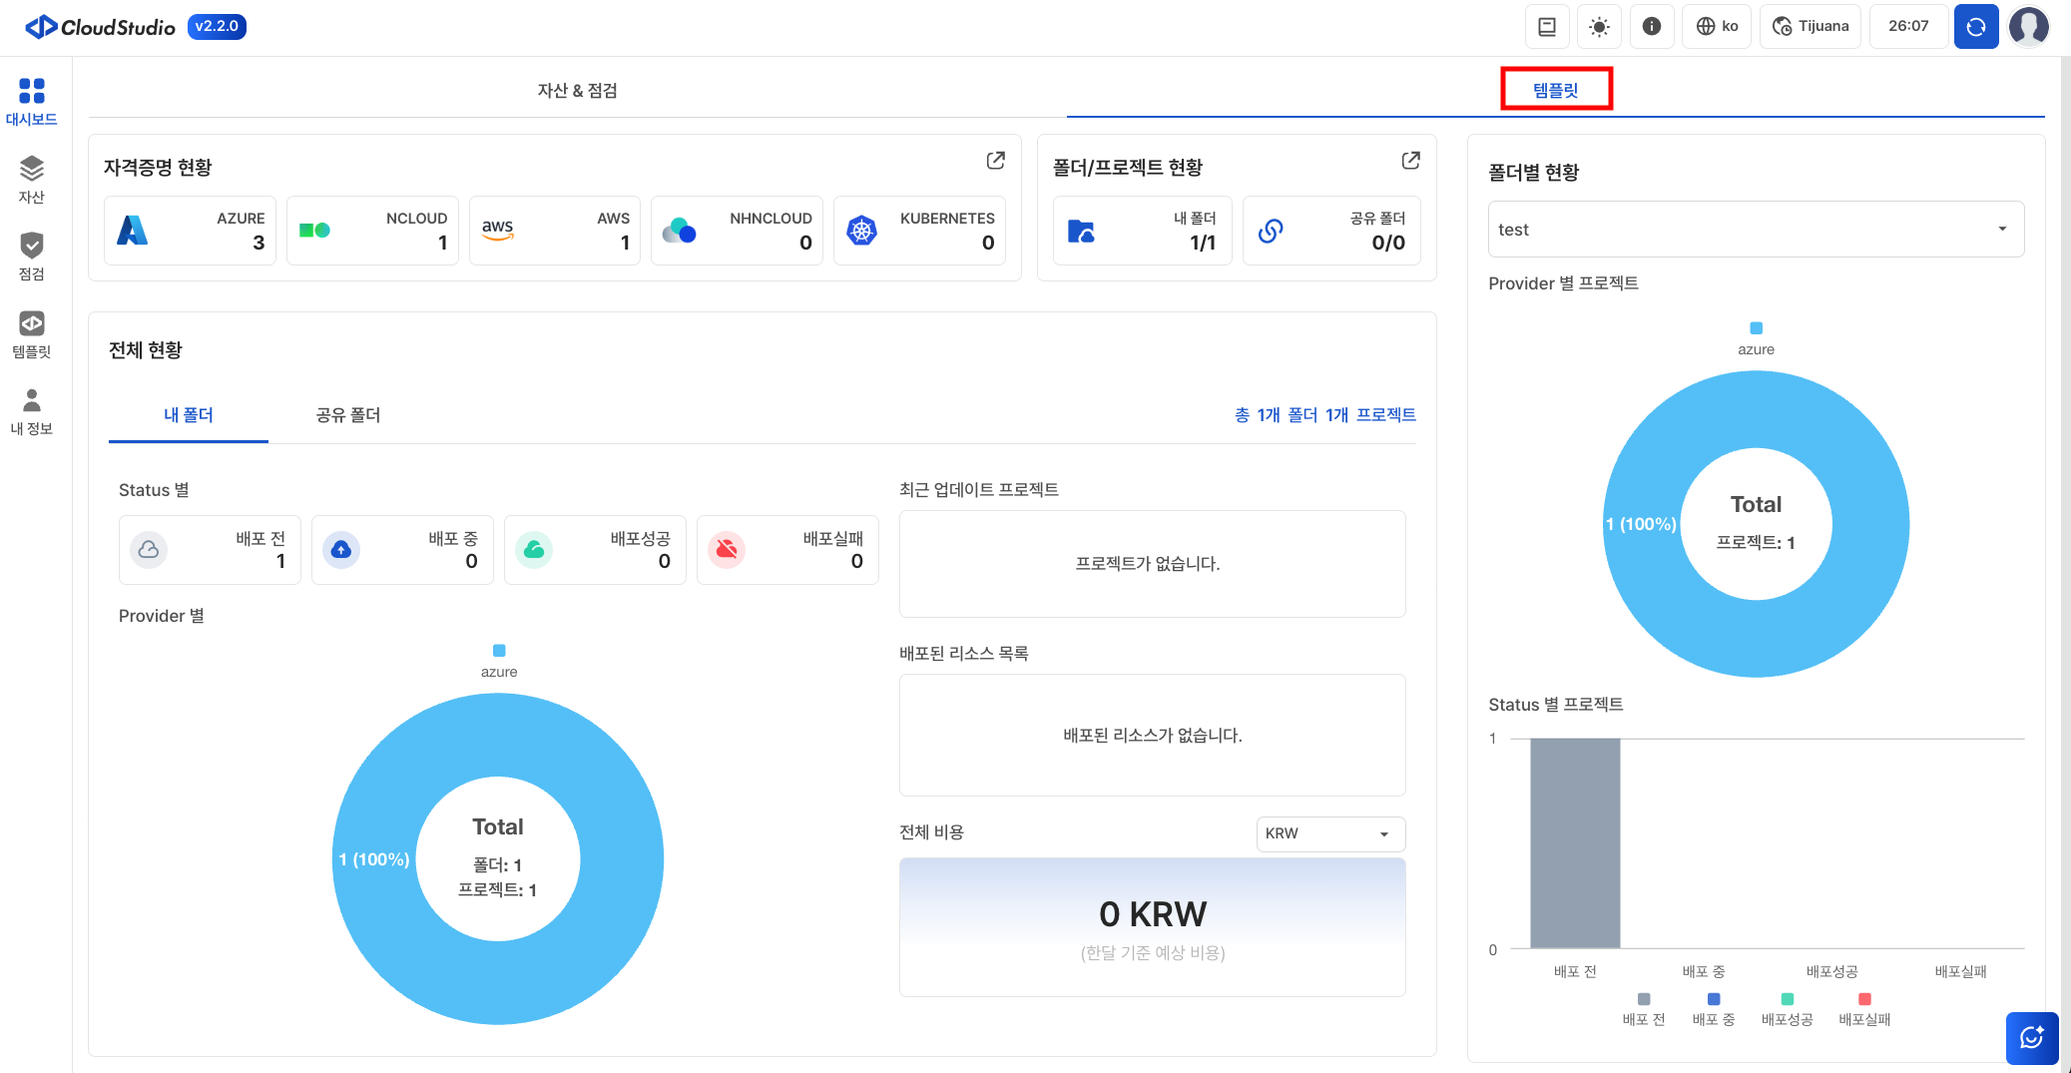Open the ko language selector
The height and width of the screenshot is (1073, 2071).
tap(1717, 27)
